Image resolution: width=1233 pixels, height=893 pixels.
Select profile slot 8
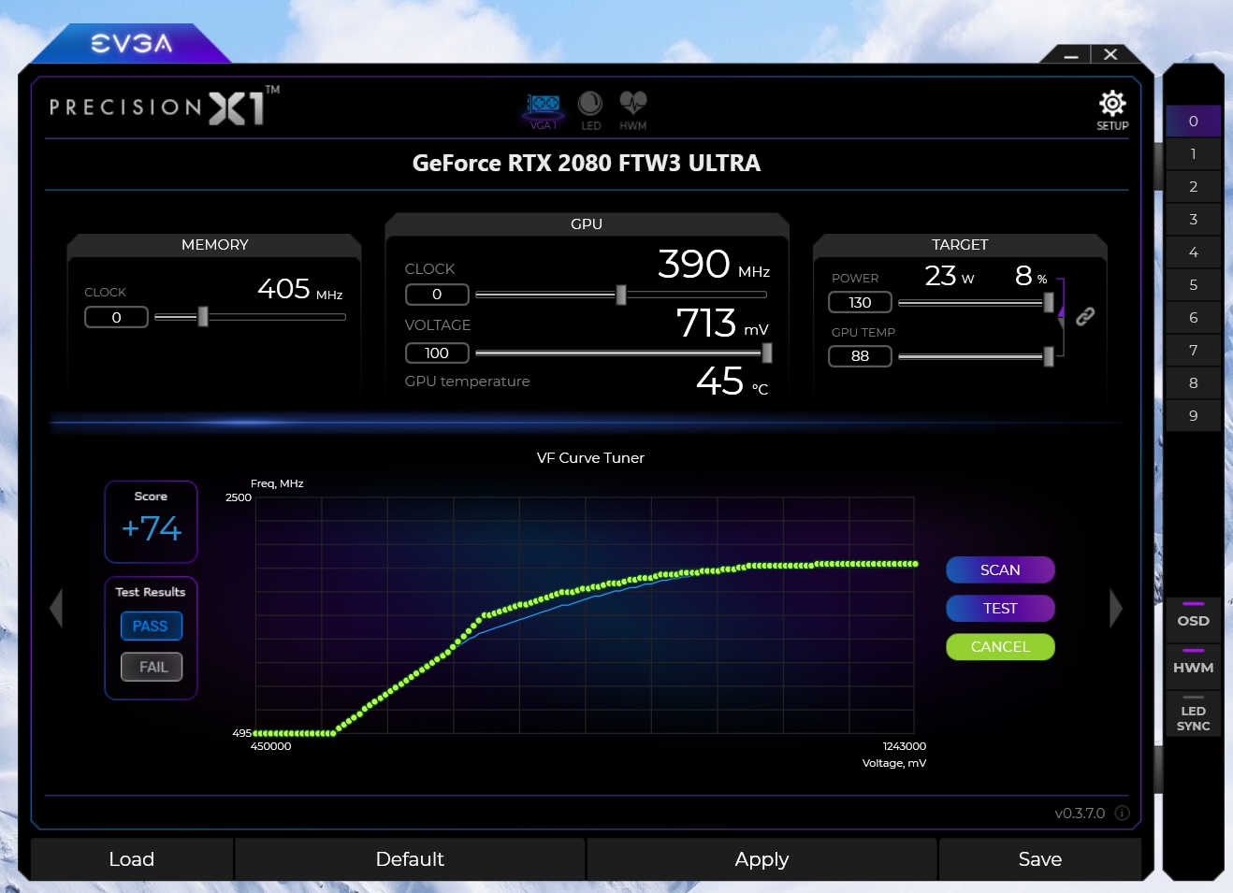pyautogui.click(x=1193, y=382)
